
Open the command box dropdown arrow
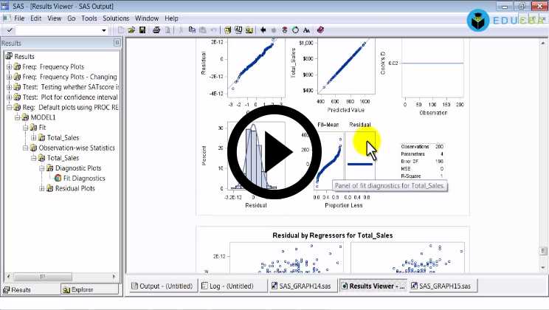[x=104, y=30]
